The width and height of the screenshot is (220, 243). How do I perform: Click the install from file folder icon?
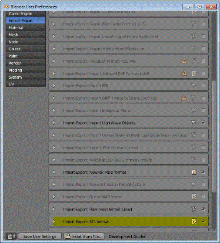coord(68,236)
